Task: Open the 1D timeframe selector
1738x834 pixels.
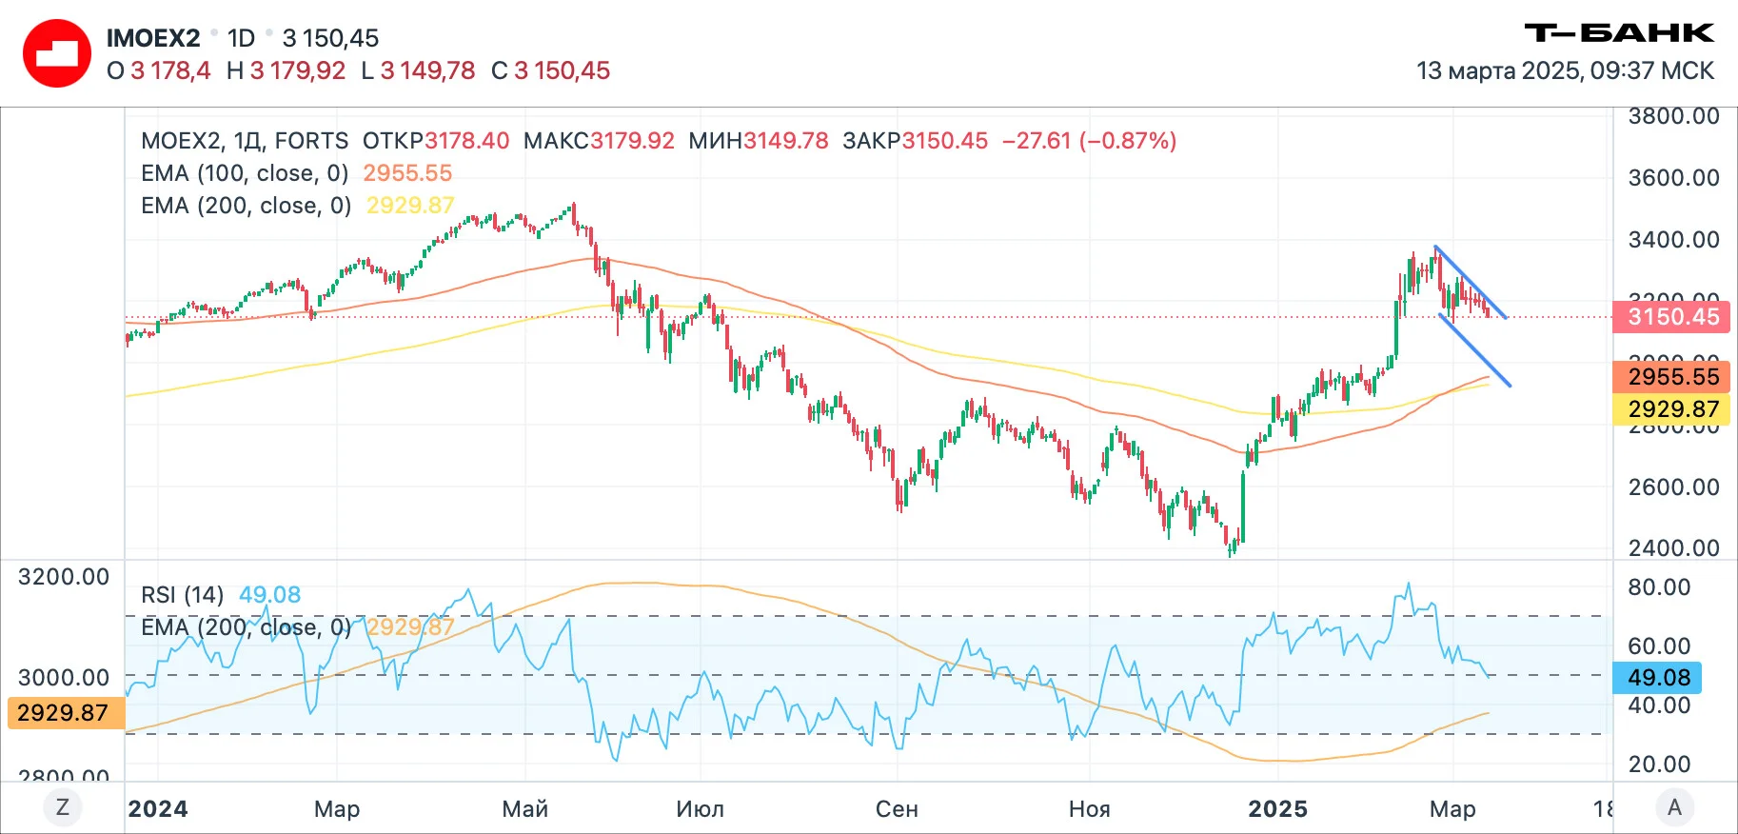Action: pos(241,38)
